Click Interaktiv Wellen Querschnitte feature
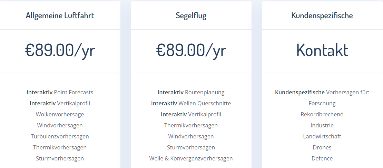The height and width of the screenshot is (168, 383). 191,103
